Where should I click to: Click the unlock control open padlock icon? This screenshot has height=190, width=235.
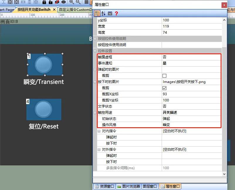(50, 2)
